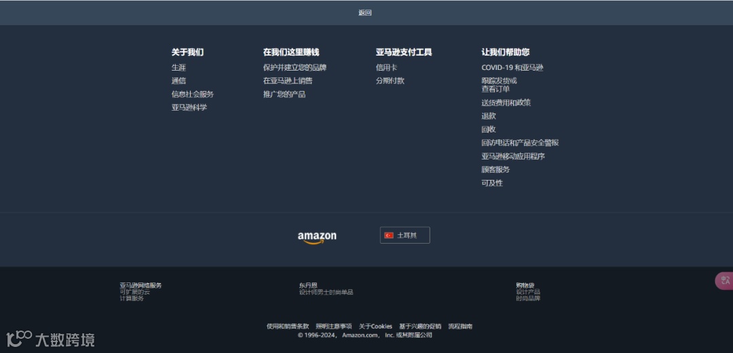Viewport: 733px width, 353px height.
Task: Open the 购物袋 link
Action: 525,285
